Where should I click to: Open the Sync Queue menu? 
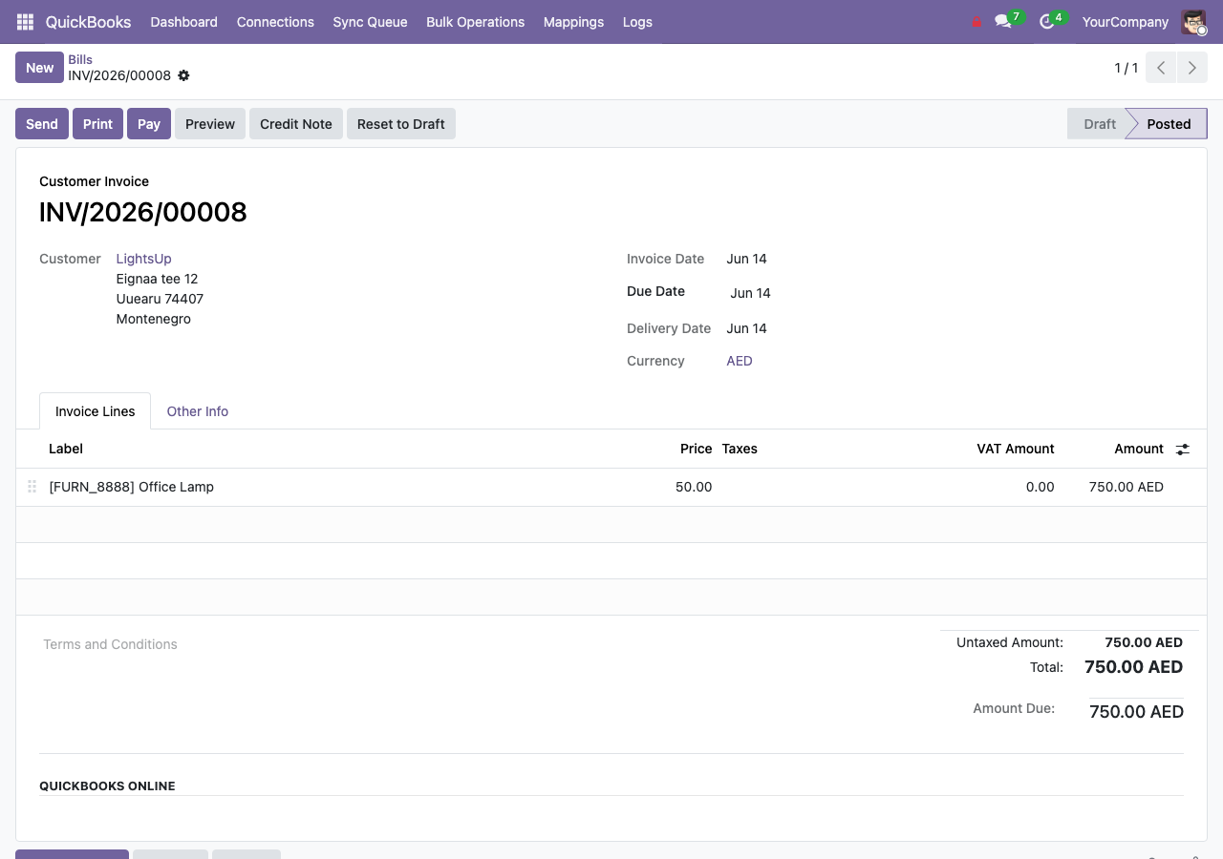pos(370,22)
